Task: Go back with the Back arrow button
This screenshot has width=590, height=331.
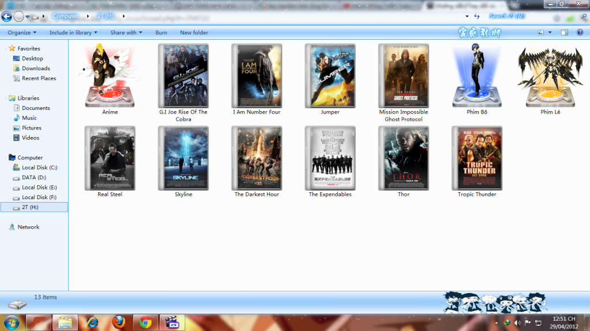Action: (x=6, y=17)
